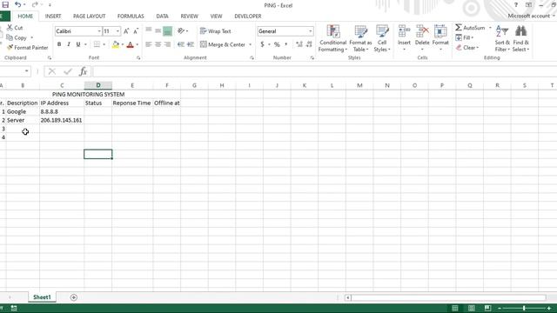This screenshot has height=313, width=557.
Task: Select the Sheet1 tab
Action: 42,297
